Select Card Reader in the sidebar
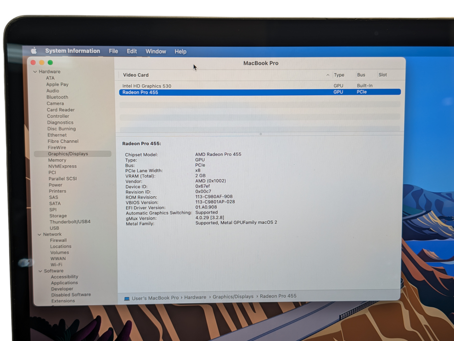The image size is (454, 341). point(61,110)
